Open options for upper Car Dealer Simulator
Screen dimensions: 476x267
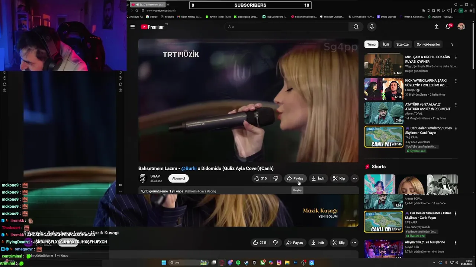456,129
